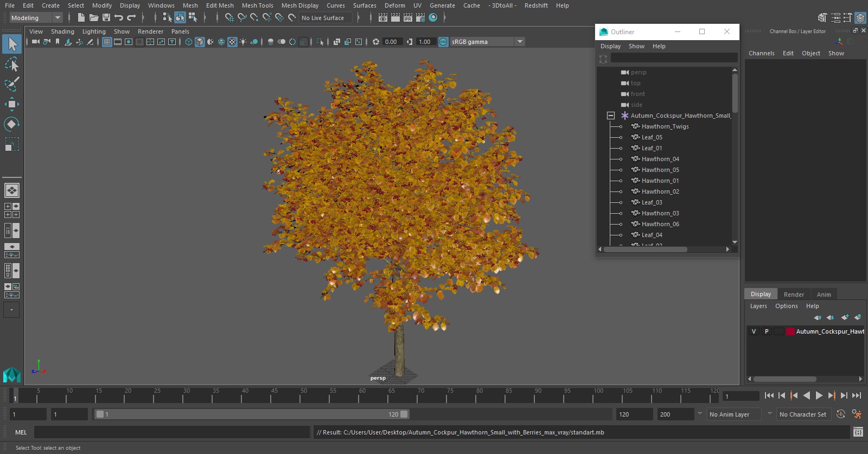868x454 pixels.
Task: Enable snap to curves icon
Action: point(242,17)
